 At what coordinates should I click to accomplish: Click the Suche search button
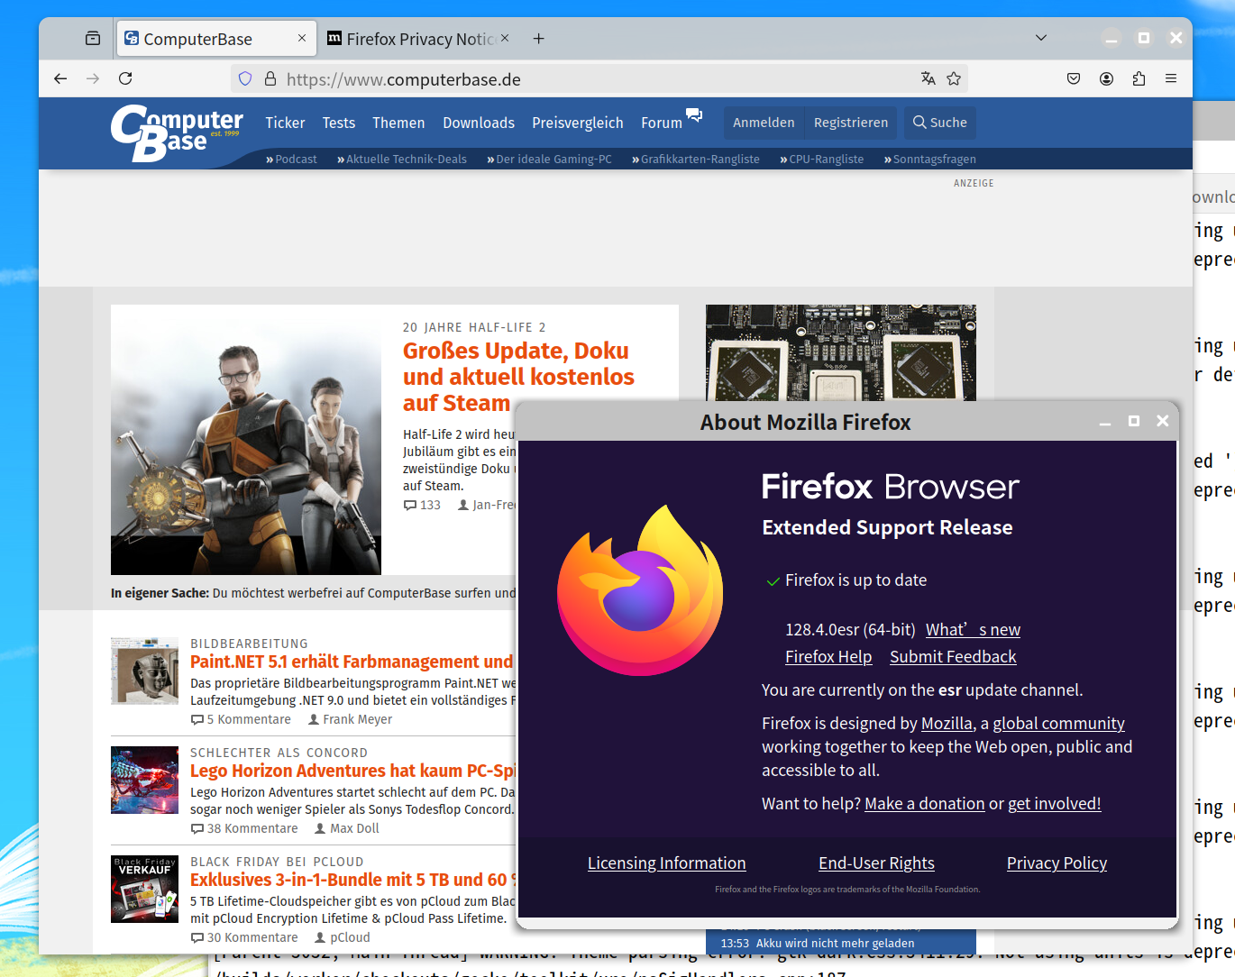(939, 123)
